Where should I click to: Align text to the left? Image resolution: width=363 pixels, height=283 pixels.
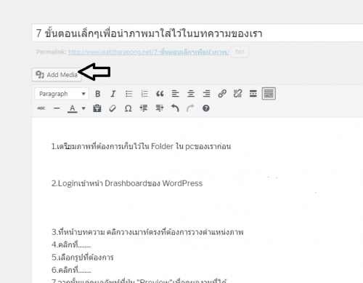pyautogui.click(x=175, y=94)
